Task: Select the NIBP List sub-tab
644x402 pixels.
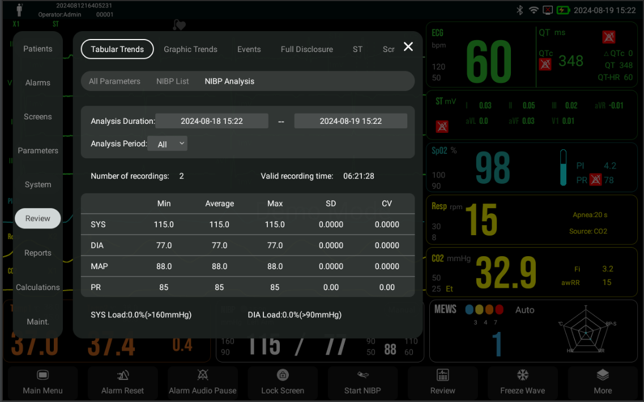Action: pos(172,81)
